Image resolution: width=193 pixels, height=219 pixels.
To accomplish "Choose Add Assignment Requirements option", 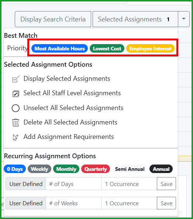I will [x=69, y=137].
